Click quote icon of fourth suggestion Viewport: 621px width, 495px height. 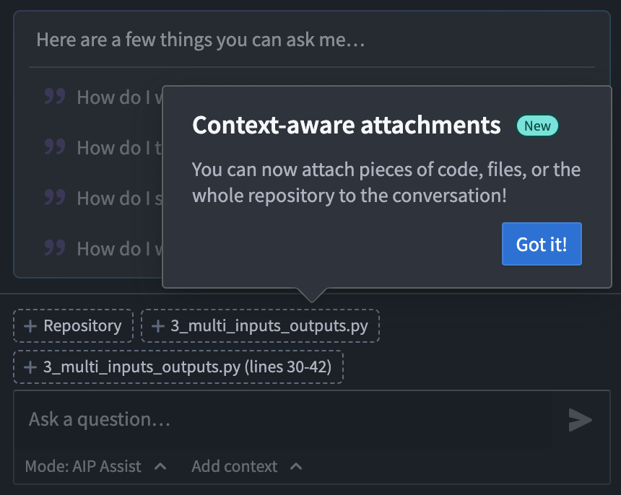55,247
